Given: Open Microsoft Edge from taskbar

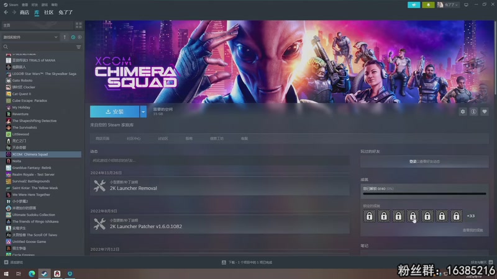Looking at the screenshot, I should point(32,273).
